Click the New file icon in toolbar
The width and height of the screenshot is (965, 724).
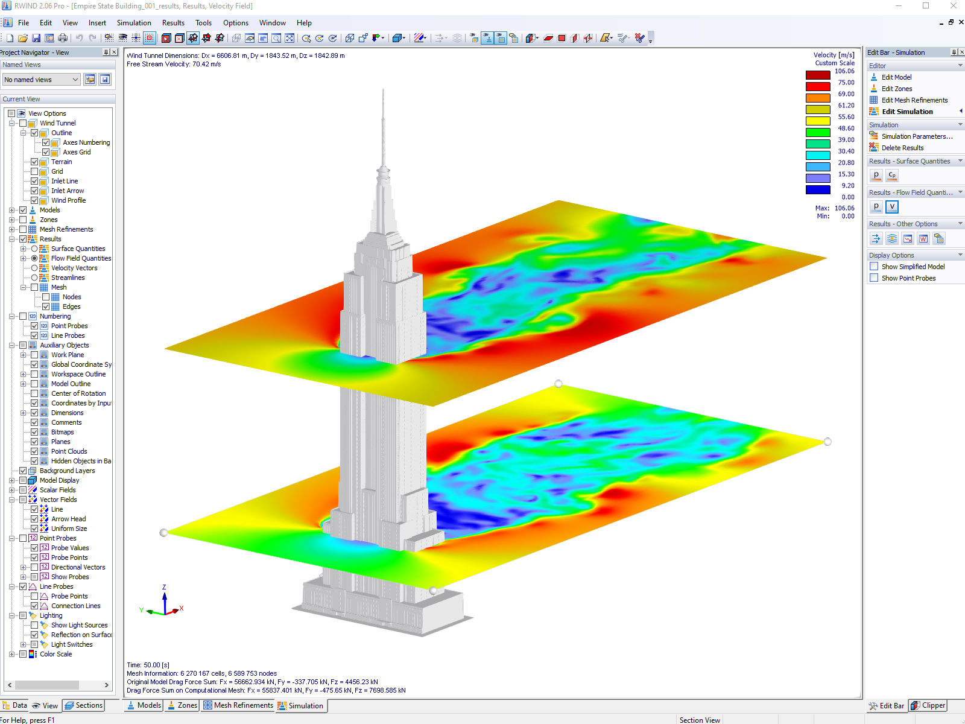[10, 38]
